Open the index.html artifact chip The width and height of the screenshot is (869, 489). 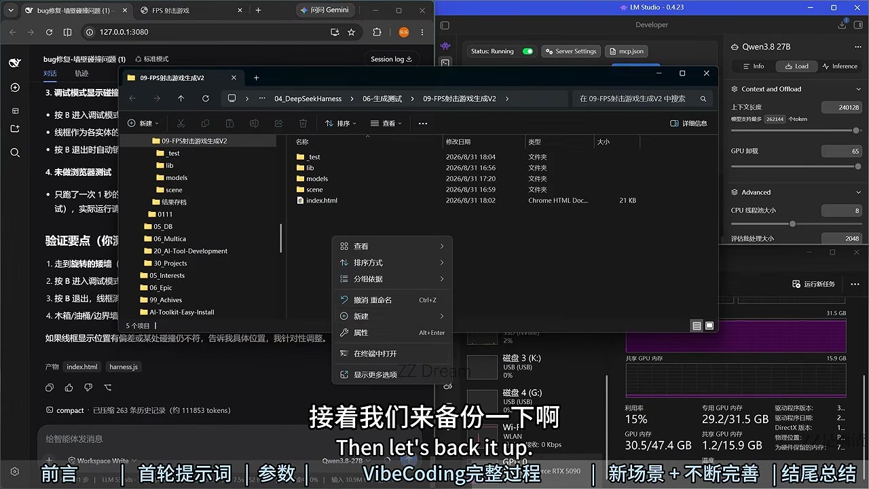(x=81, y=367)
